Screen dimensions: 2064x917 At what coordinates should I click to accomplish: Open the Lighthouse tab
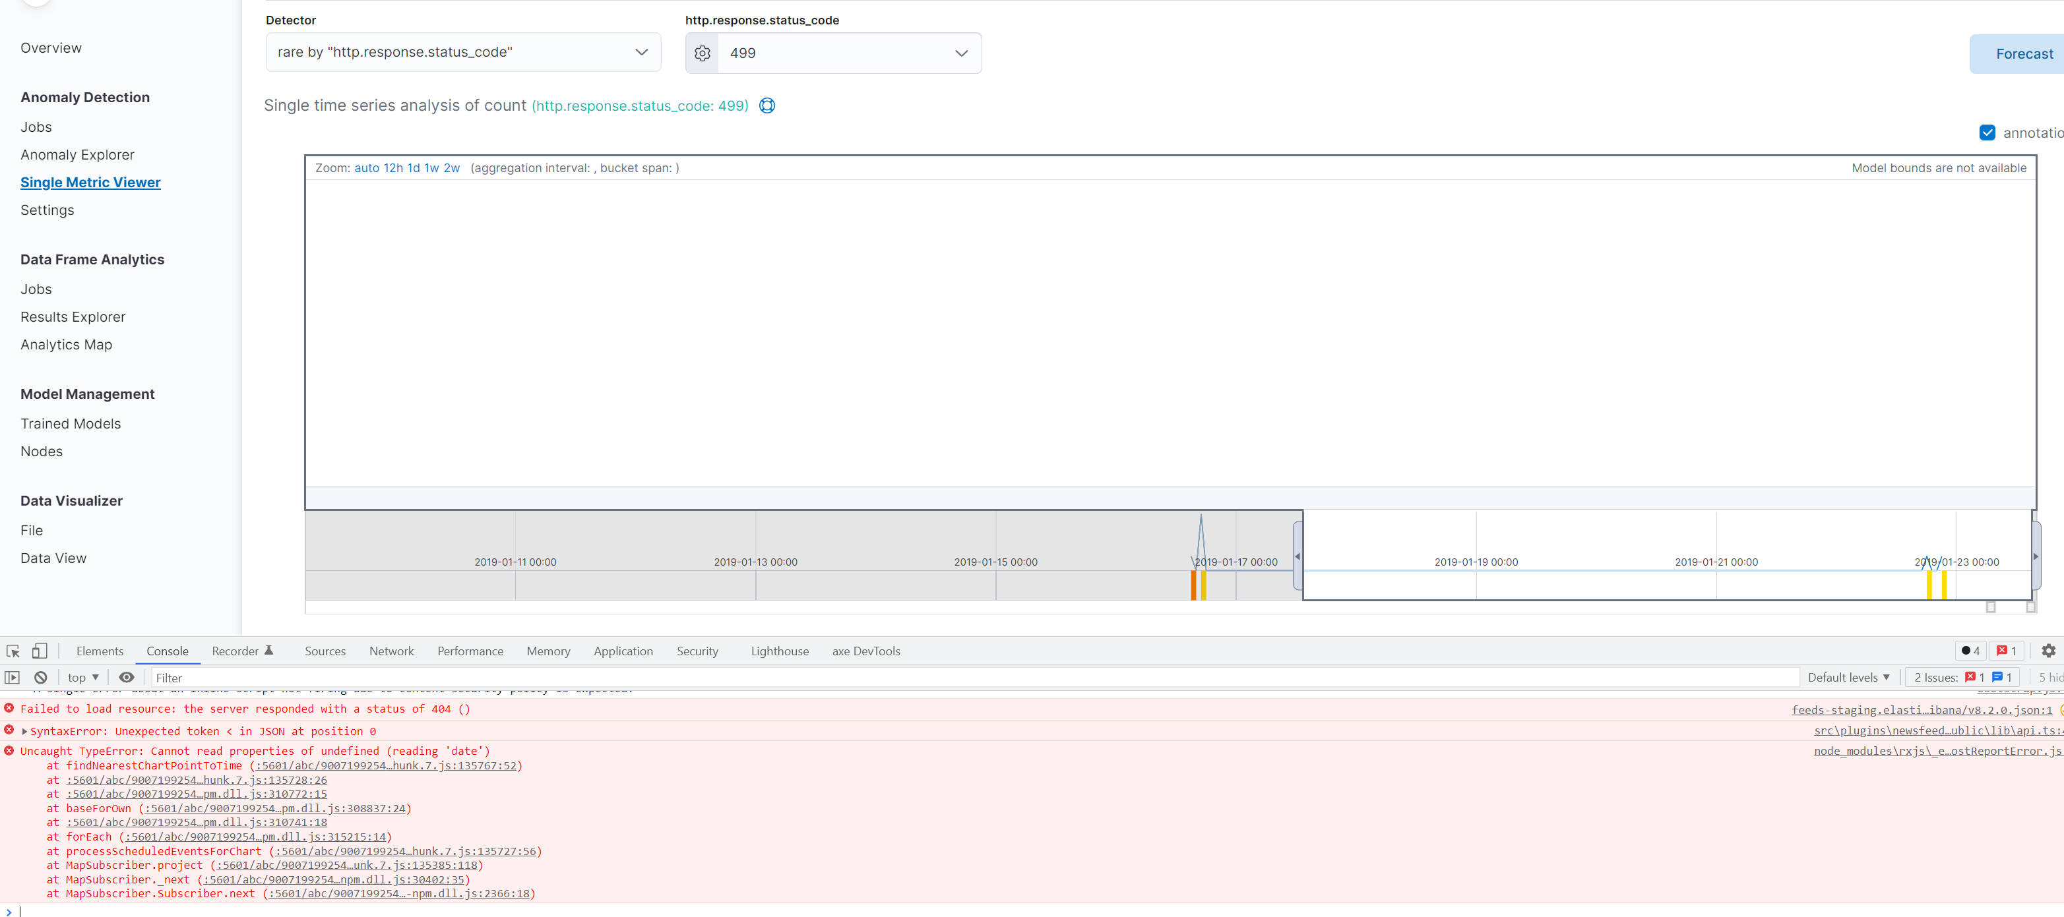[x=780, y=651]
